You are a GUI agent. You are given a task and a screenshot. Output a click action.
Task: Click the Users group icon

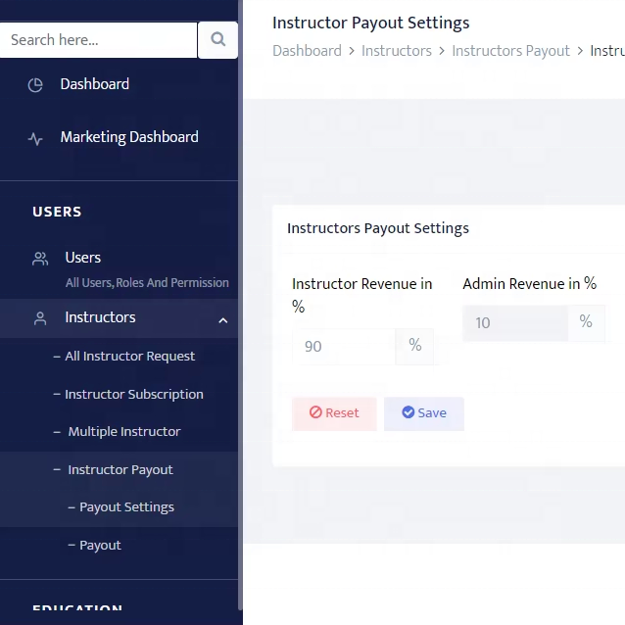40,259
